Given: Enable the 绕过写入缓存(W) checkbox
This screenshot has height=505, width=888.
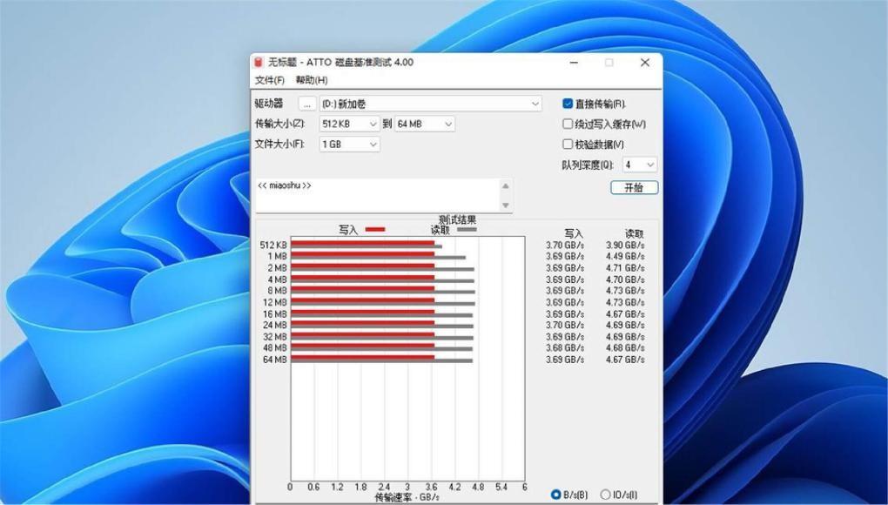Looking at the screenshot, I should 568,124.
